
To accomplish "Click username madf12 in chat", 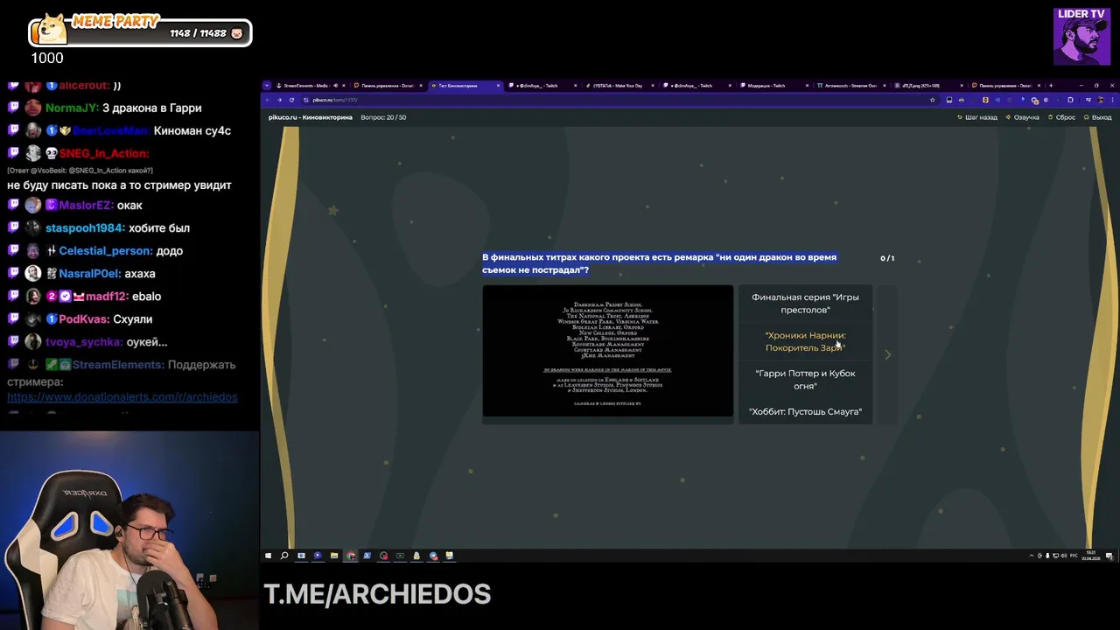I will click(x=108, y=296).
